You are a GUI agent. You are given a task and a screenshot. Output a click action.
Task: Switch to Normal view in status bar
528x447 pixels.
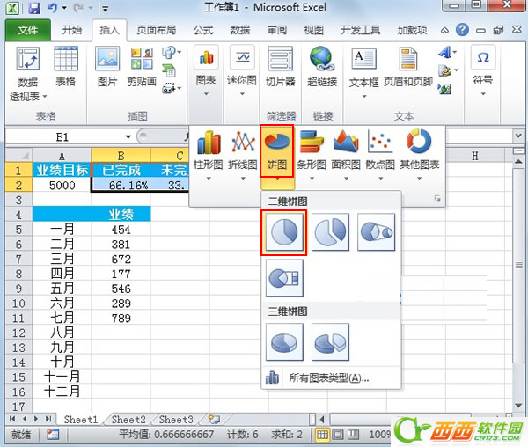point(324,435)
